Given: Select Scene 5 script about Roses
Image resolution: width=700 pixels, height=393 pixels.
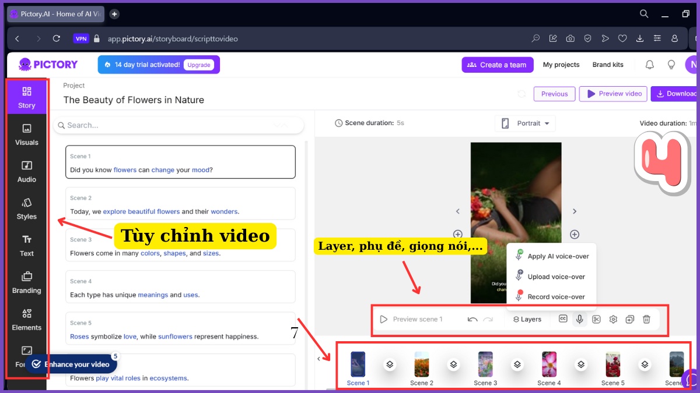Looking at the screenshot, I should click(x=180, y=328).
